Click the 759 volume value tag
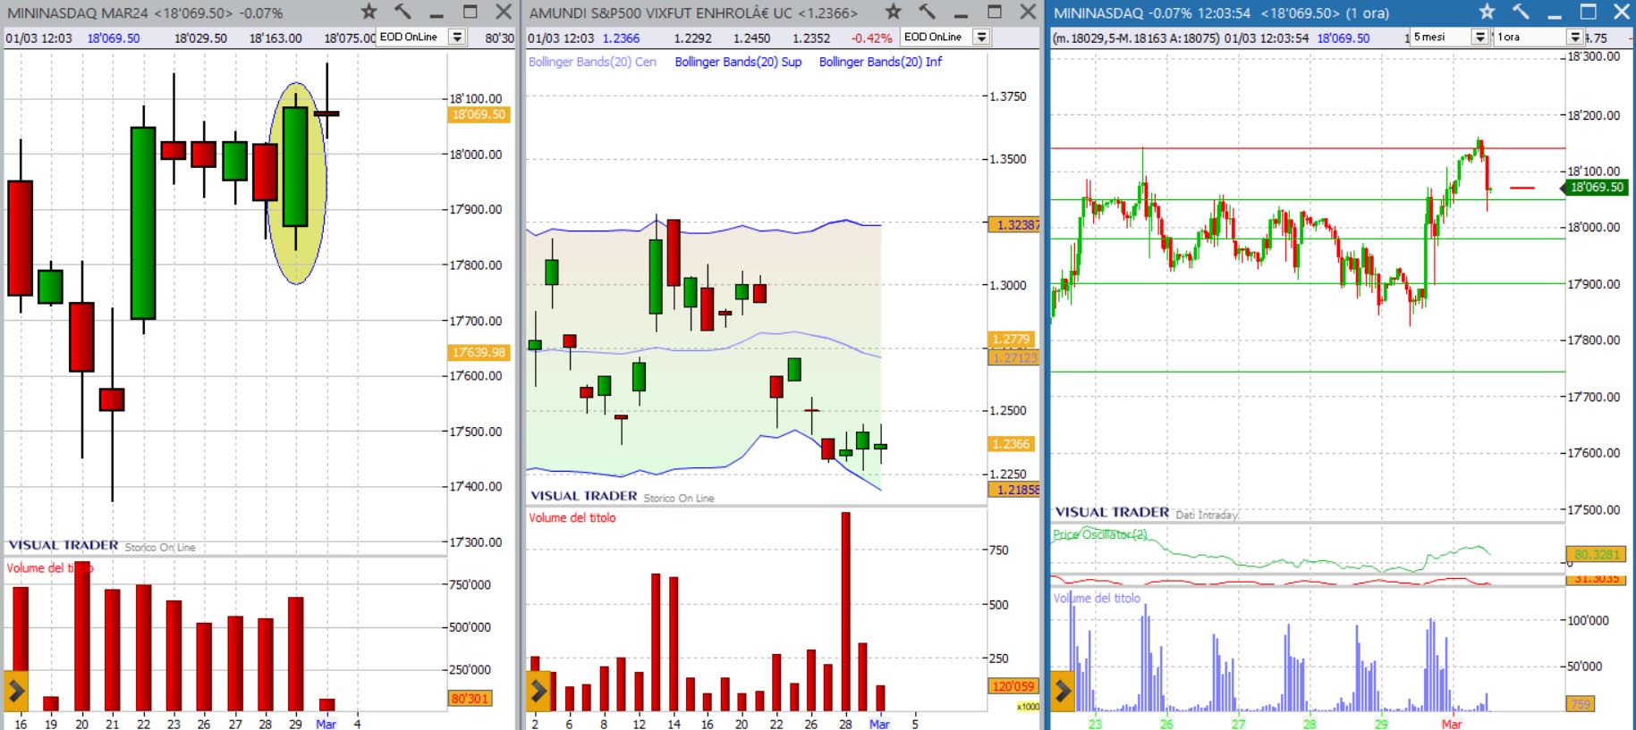Screen dimensions: 1636x730 pos(1581,704)
